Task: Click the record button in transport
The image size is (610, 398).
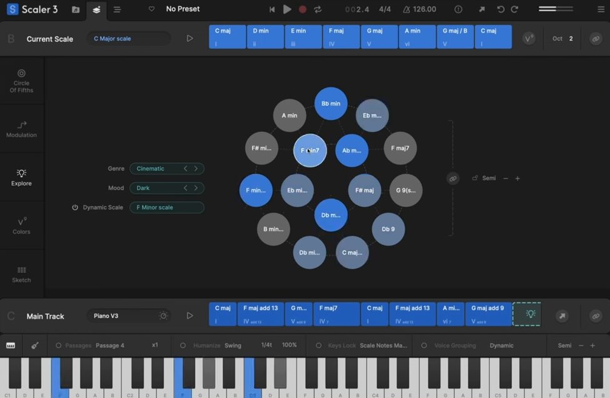Action: click(303, 9)
